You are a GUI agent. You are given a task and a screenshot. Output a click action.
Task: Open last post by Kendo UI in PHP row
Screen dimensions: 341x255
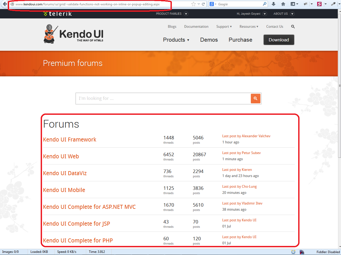coord(239,237)
